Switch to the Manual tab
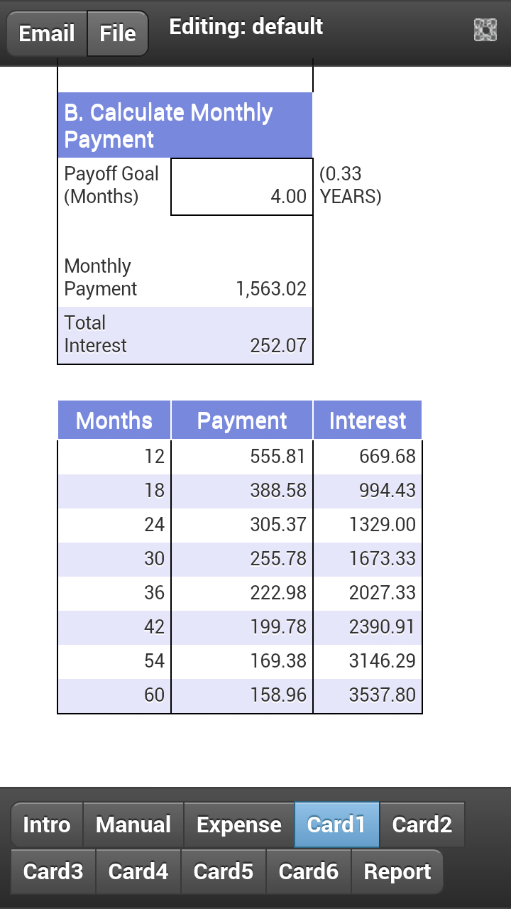Screen dimensions: 511x909 pos(133,824)
